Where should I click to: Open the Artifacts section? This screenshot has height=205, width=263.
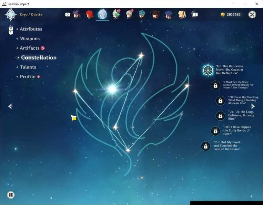(x=30, y=48)
